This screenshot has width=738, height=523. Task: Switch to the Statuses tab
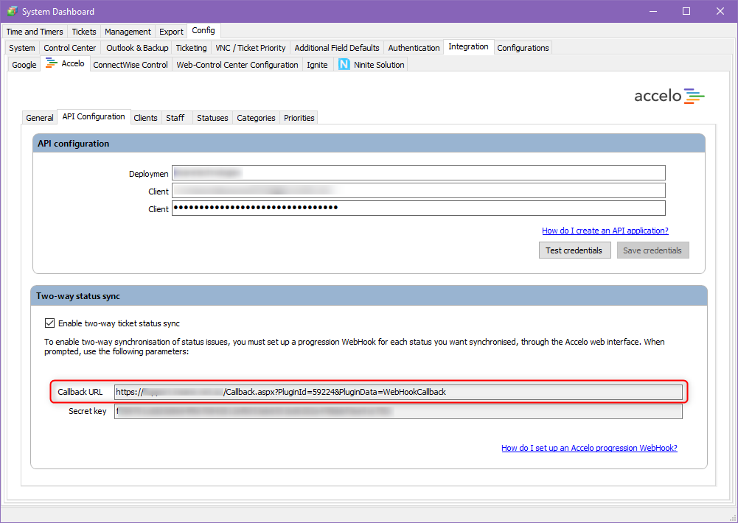click(212, 118)
